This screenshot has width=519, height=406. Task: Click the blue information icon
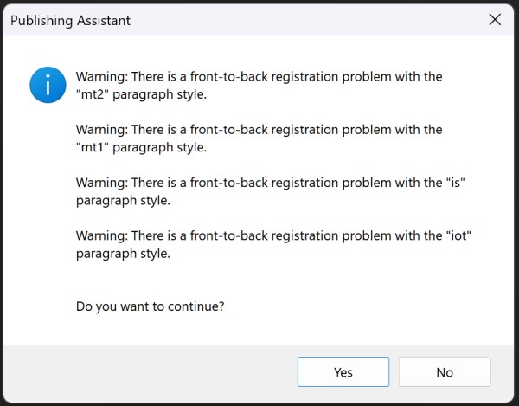click(48, 85)
